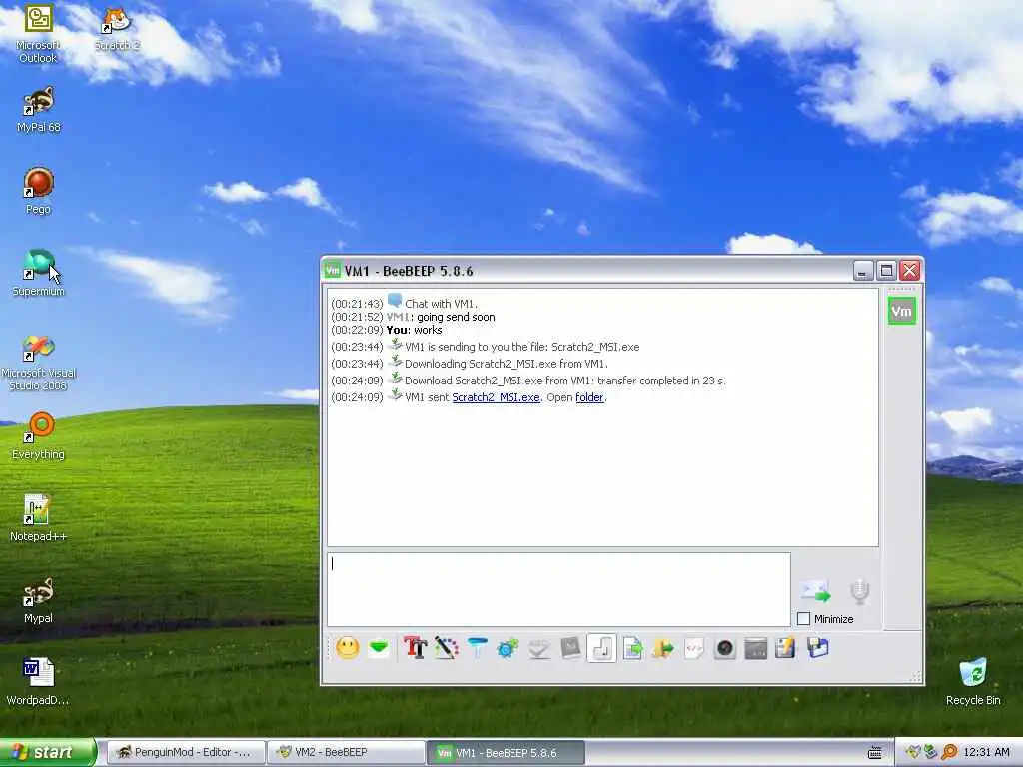Toggle the highlighted music note sound button
This screenshot has width=1023, height=767.
(602, 648)
